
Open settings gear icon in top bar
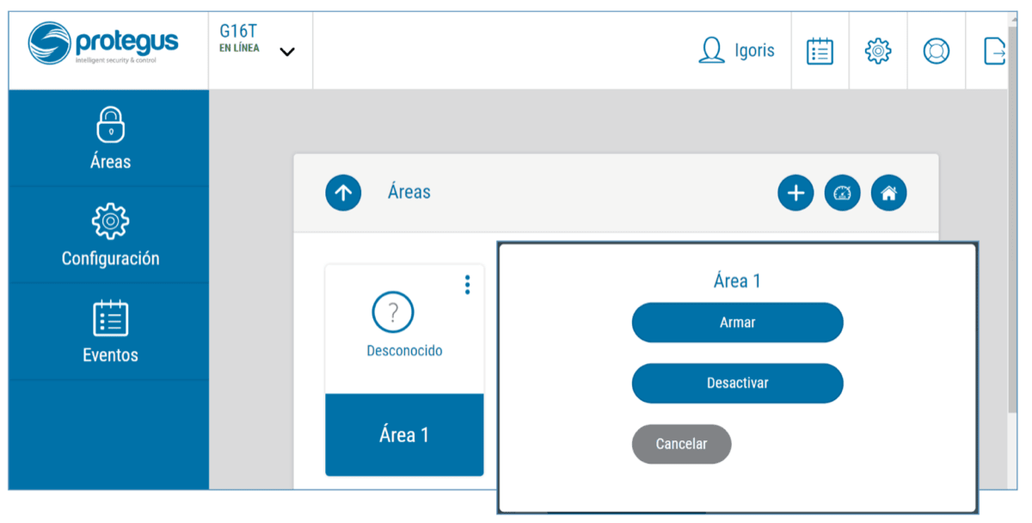click(877, 51)
